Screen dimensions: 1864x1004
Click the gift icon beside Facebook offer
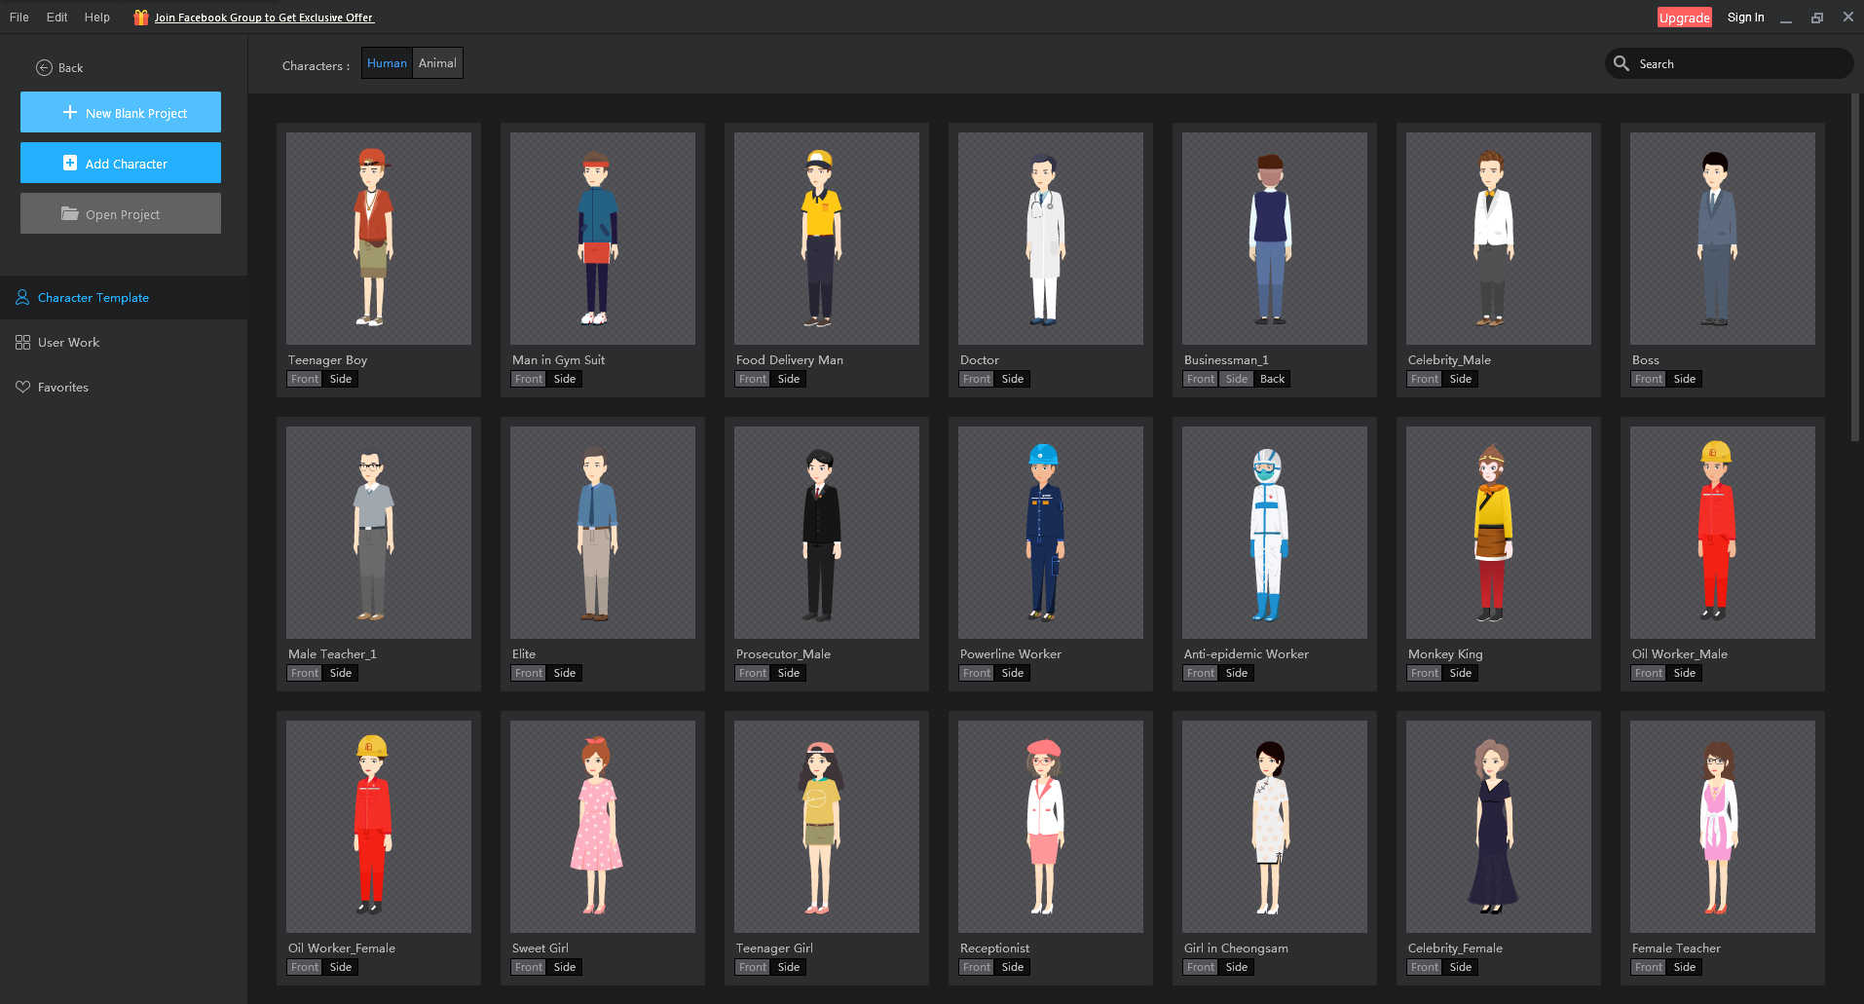point(141,18)
